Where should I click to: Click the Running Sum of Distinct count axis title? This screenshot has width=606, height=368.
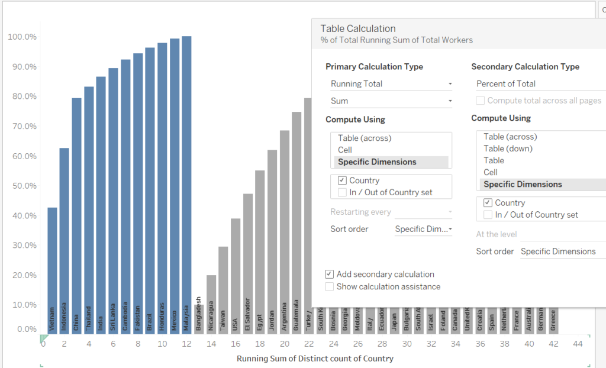[x=315, y=359]
